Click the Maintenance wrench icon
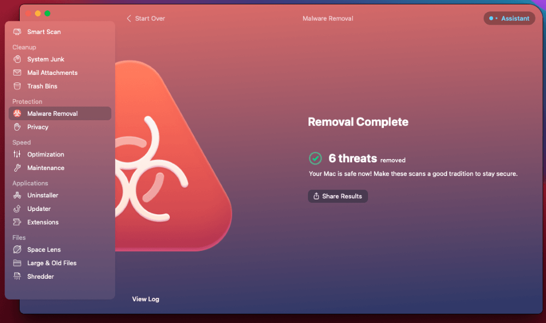Image resolution: width=546 pixels, height=323 pixels. [17, 168]
